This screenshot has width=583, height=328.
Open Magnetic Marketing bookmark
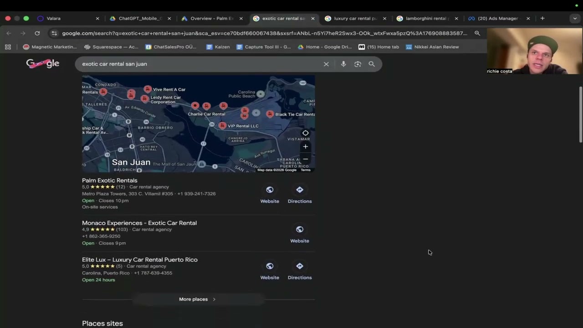[x=50, y=47]
